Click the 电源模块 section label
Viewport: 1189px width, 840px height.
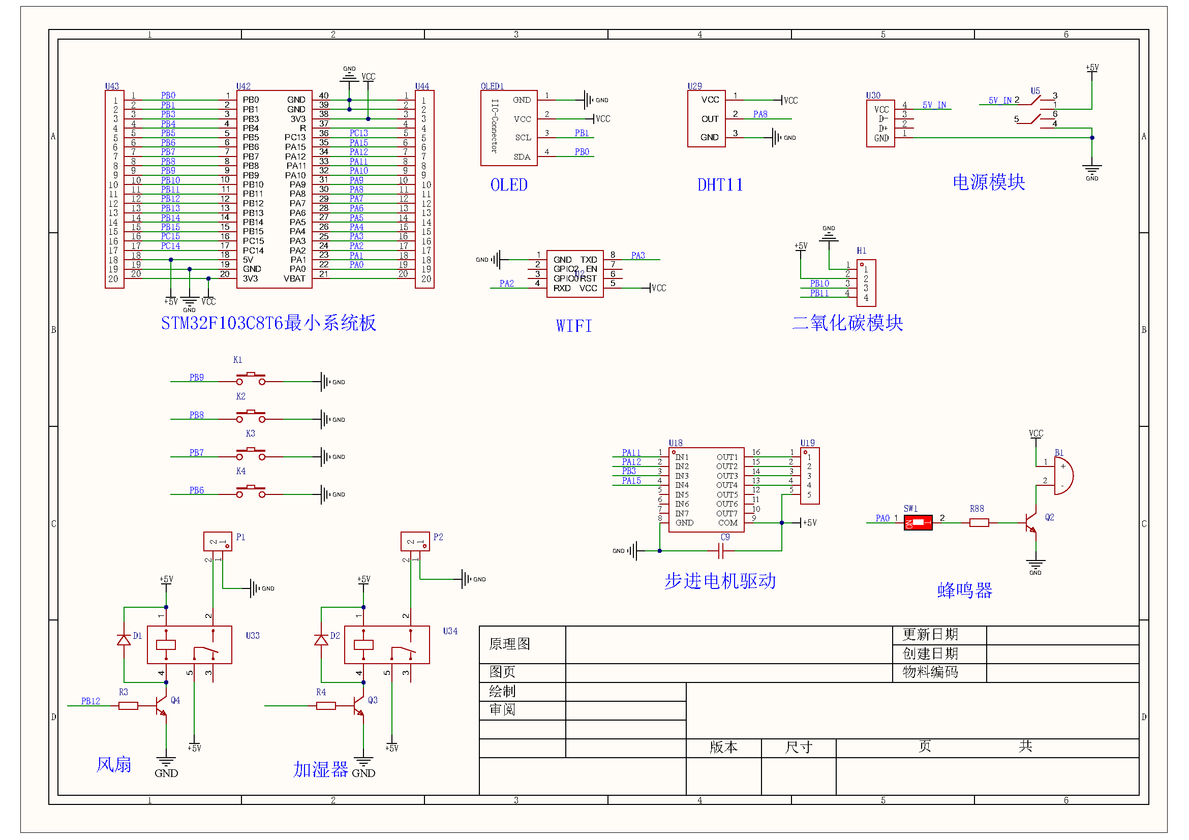point(989,182)
